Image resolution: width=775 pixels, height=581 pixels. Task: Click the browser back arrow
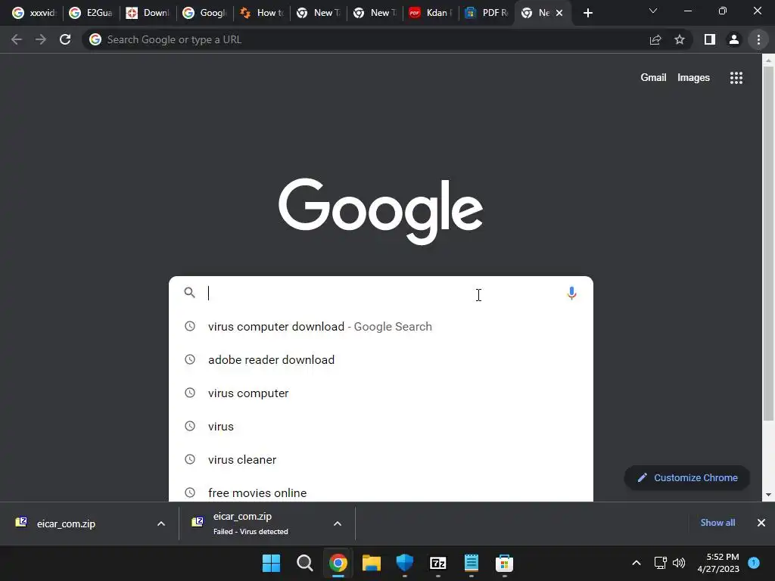17,39
